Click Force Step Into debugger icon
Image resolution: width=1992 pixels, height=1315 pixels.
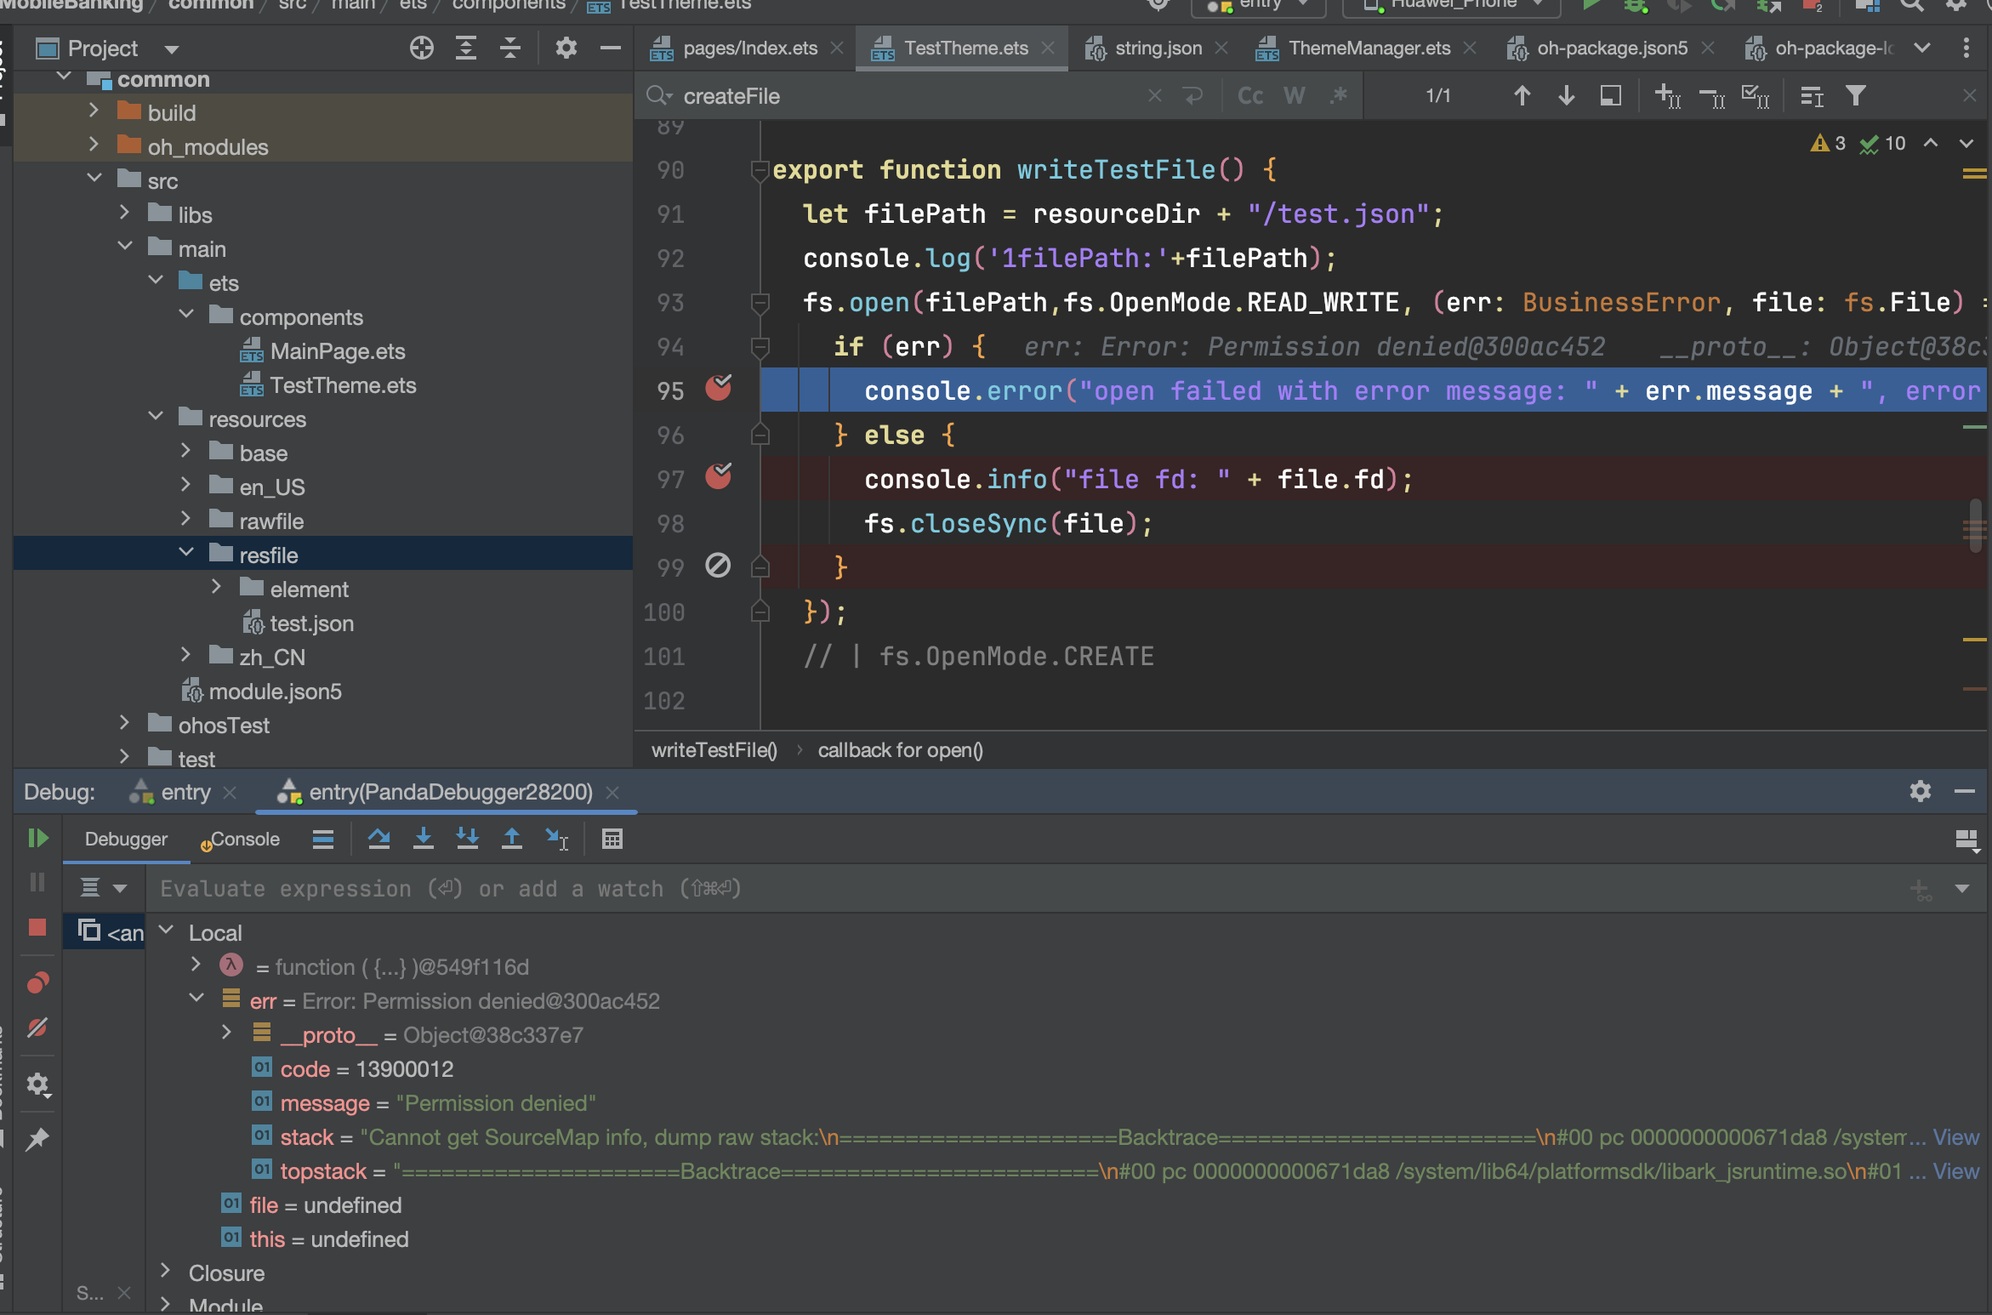point(468,840)
